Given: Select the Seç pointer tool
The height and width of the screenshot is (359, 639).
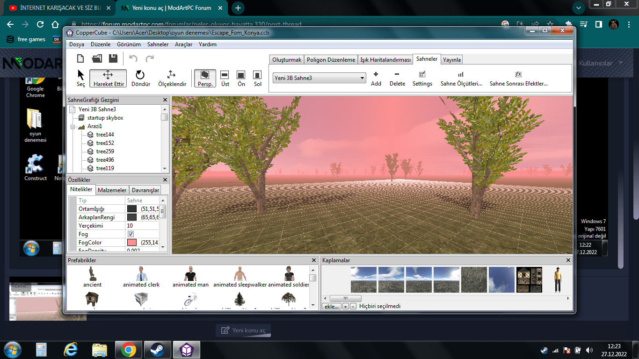Looking at the screenshot, I should (81, 78).
